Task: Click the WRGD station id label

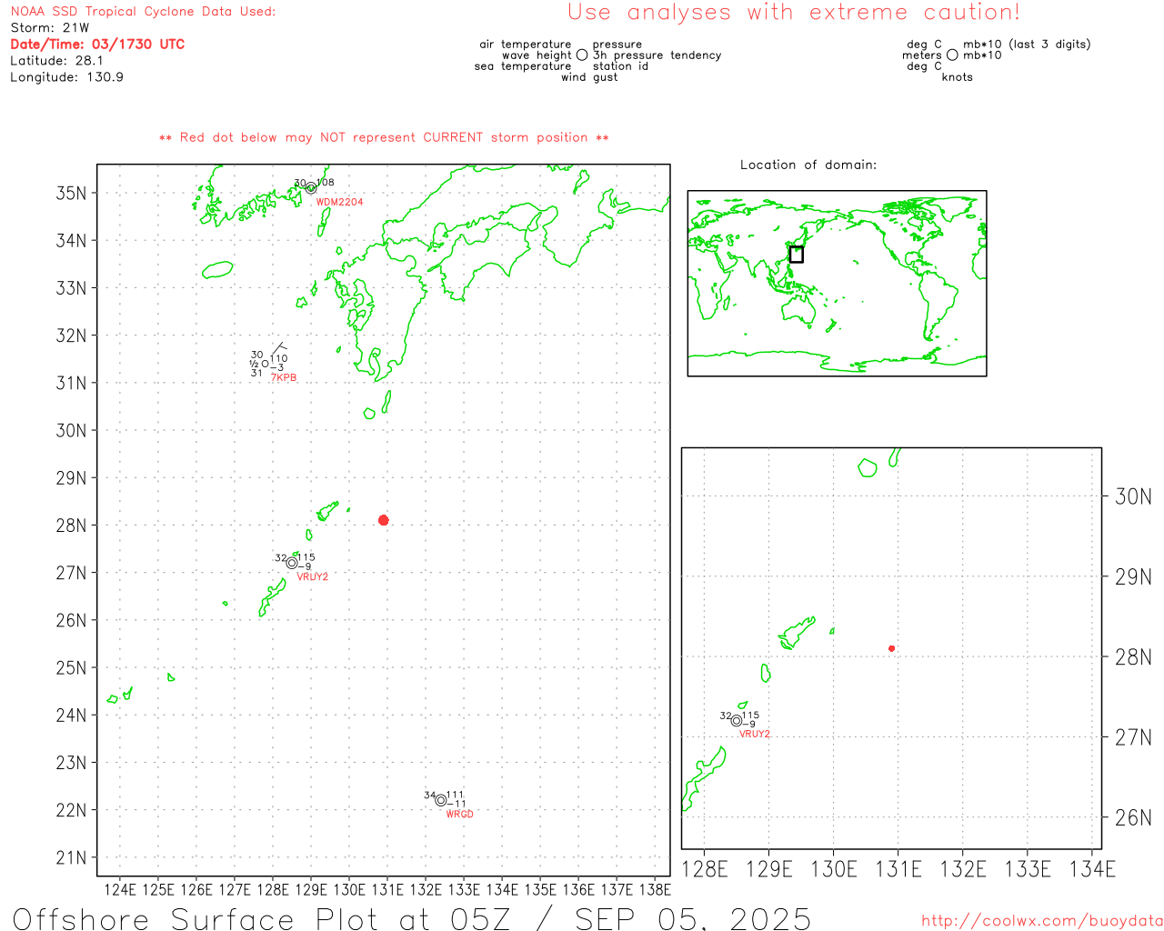Action: (460, 815)
